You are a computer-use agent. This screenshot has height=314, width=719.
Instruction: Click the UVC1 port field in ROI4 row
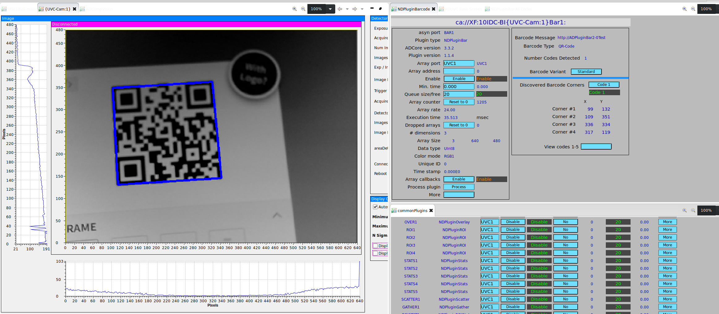[490, 253]
